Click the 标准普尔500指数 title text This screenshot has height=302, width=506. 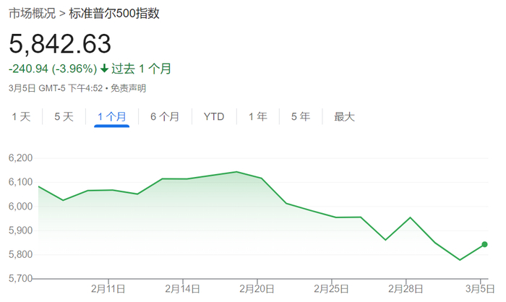tap(114, 14)
